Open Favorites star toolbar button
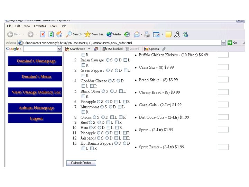 (x=94, y=34)
